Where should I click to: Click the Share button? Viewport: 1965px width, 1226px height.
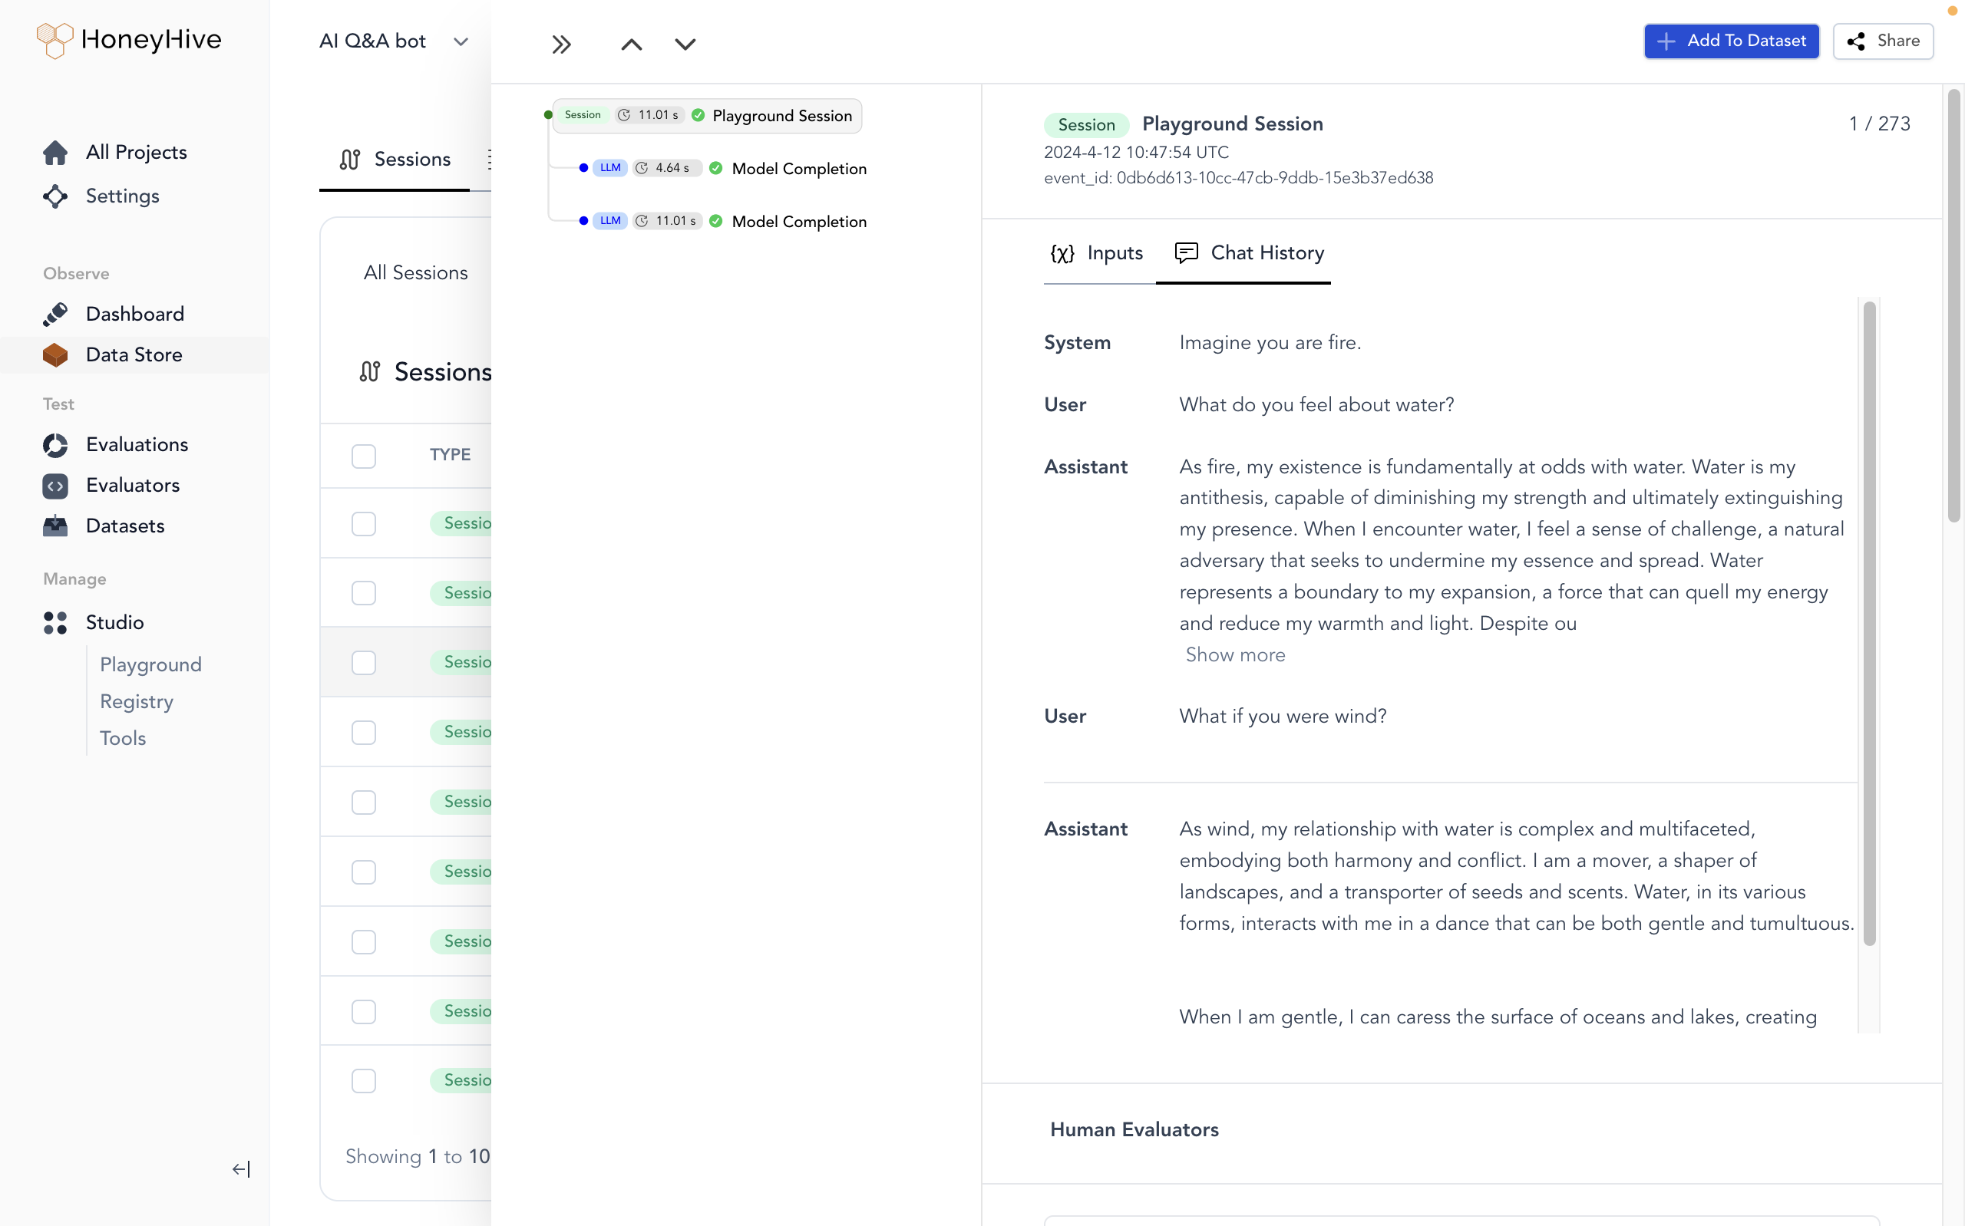[x=1882, y=41]
